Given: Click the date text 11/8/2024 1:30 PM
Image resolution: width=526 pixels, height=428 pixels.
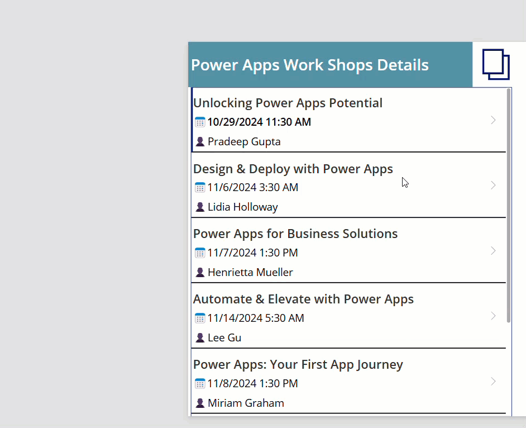Looking at the screenshot, I should coord(252,383).
